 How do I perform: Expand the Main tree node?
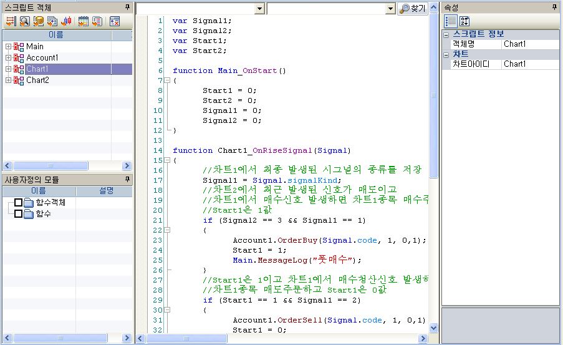coord(8,47)
